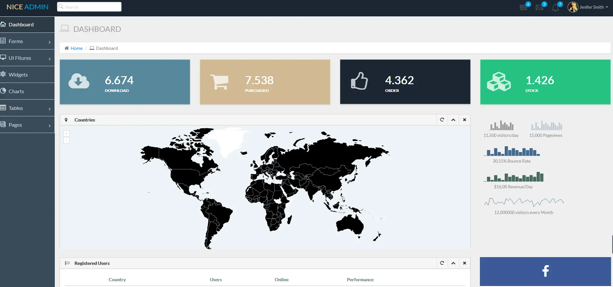Open the Pages sidebar menu
The width and height of the screenshot is (613, 287).
click(27, 125)
